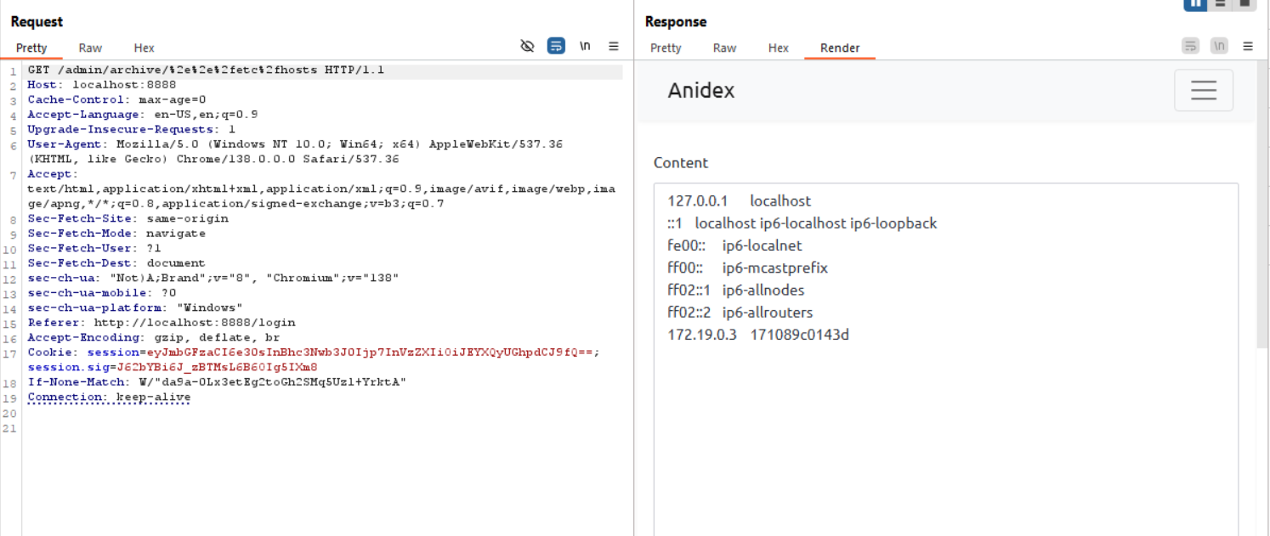
Task: Click the GET request line in editor
Action: 206,70
